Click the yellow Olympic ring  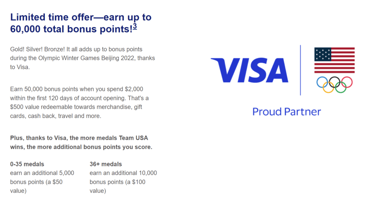328,87
